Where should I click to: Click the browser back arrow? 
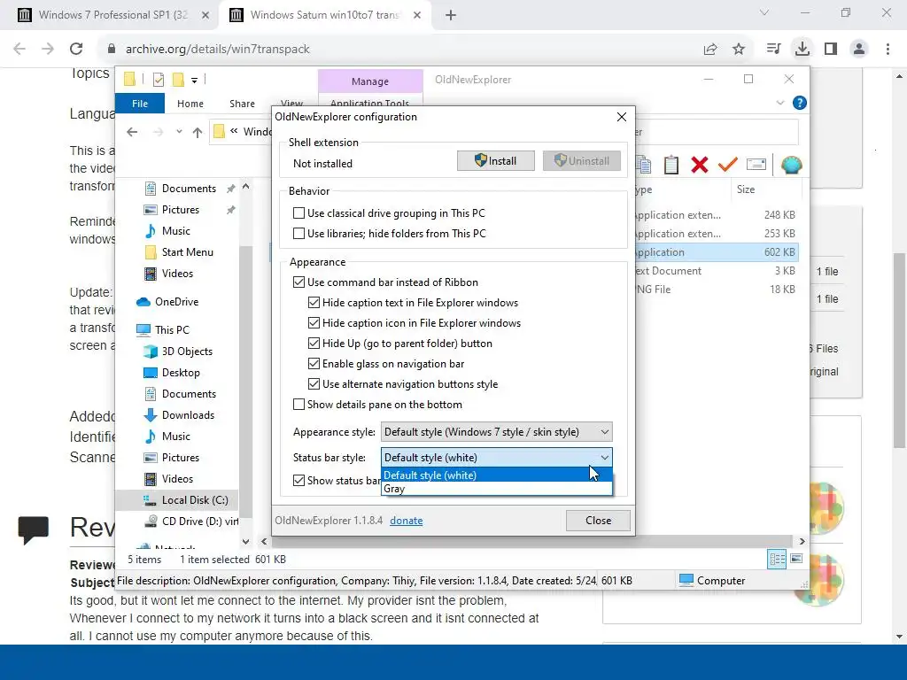pos(19,49)
